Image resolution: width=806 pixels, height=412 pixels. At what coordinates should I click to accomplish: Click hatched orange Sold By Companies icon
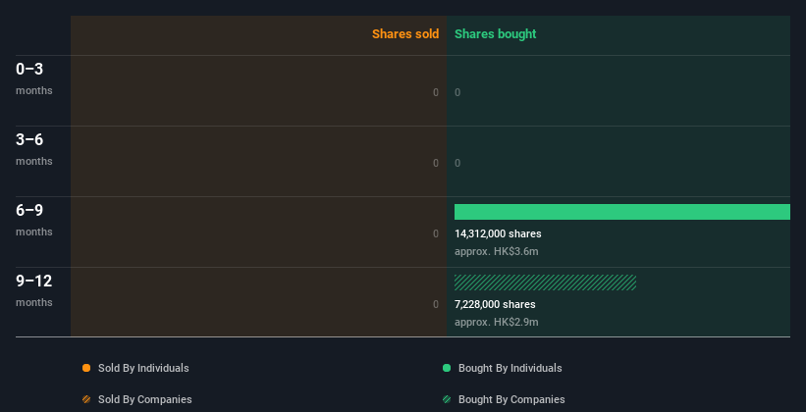point(86,399)
